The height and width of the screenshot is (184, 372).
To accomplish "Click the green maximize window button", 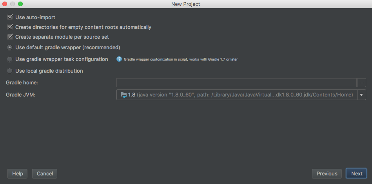I will coord(20,4).
